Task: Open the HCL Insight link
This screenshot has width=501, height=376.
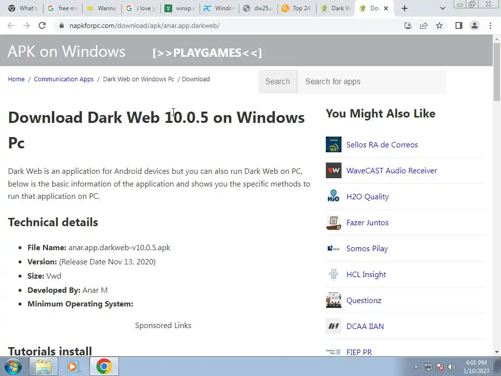Action: (366, 274)
